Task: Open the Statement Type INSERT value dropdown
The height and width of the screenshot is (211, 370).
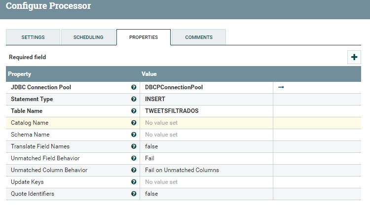Action: pyautogui.click(x=155, y=99)
